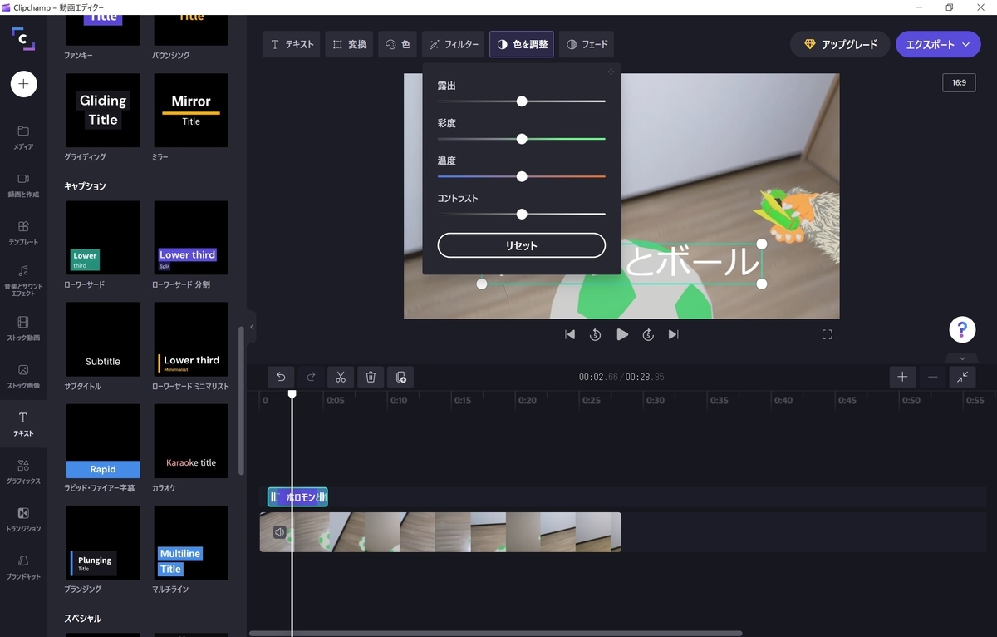
Task: Click the 0:20 mark on timeline ruler
Action: (527, 400)
